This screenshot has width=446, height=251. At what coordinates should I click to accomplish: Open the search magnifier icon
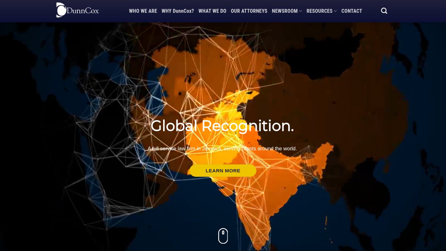[384, 11]
